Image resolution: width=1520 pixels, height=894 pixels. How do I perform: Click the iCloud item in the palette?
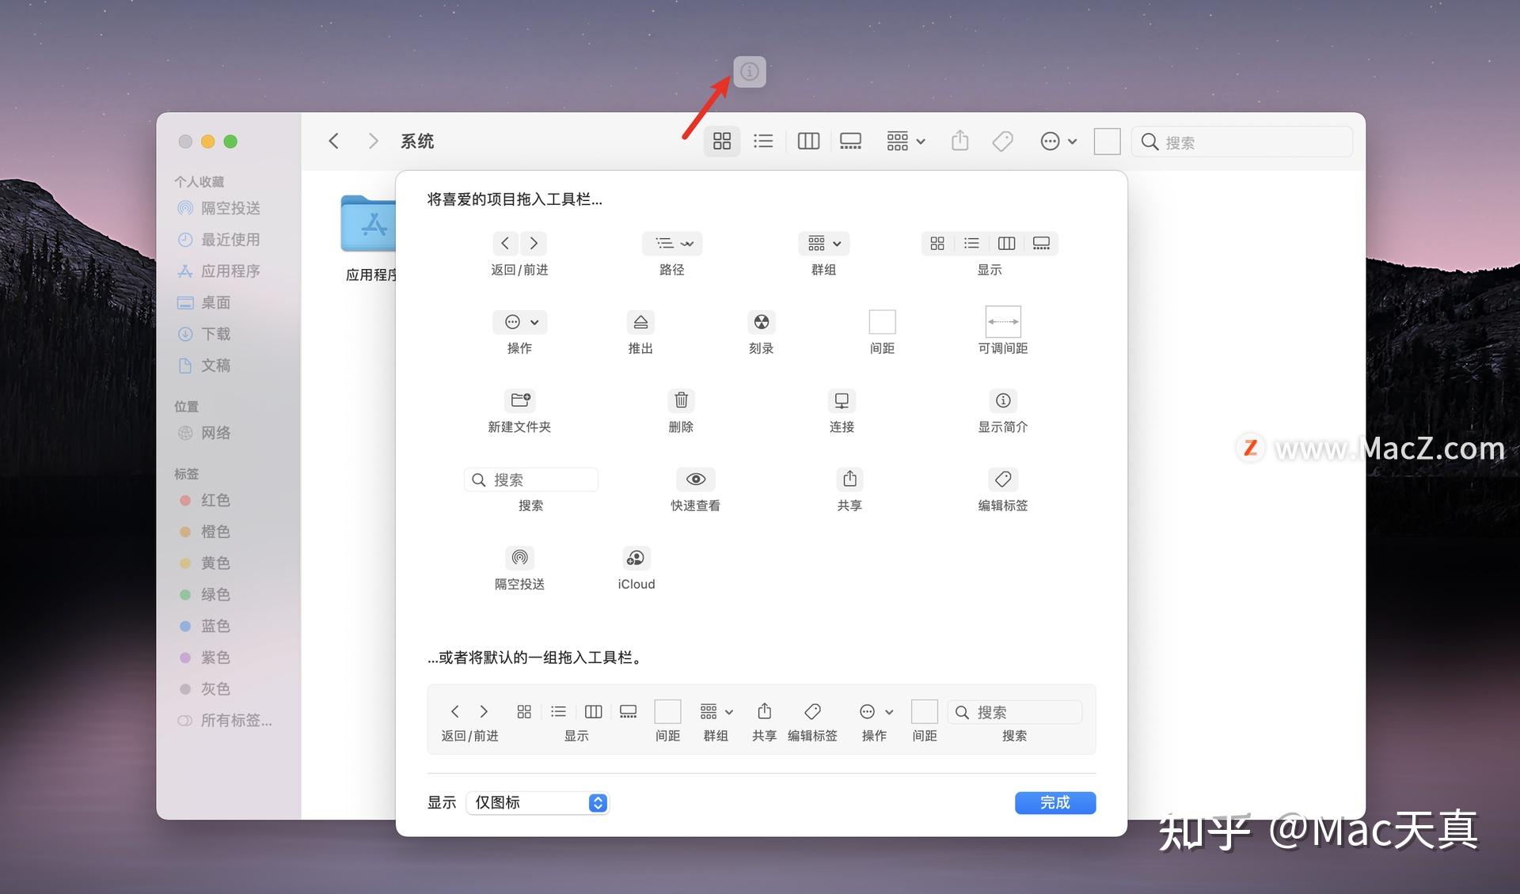click(636, 559)
